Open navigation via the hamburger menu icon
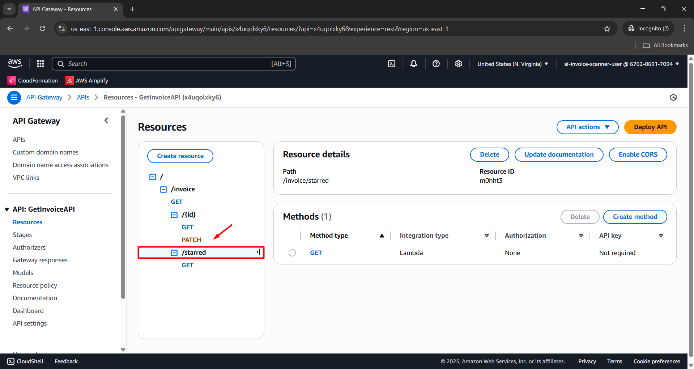694x369 pixels. pos(14,97)
